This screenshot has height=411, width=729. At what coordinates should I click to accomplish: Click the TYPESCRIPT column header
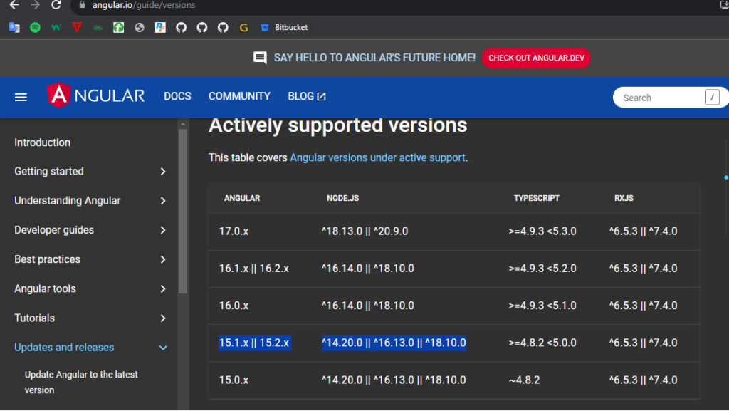coord(537,198)
